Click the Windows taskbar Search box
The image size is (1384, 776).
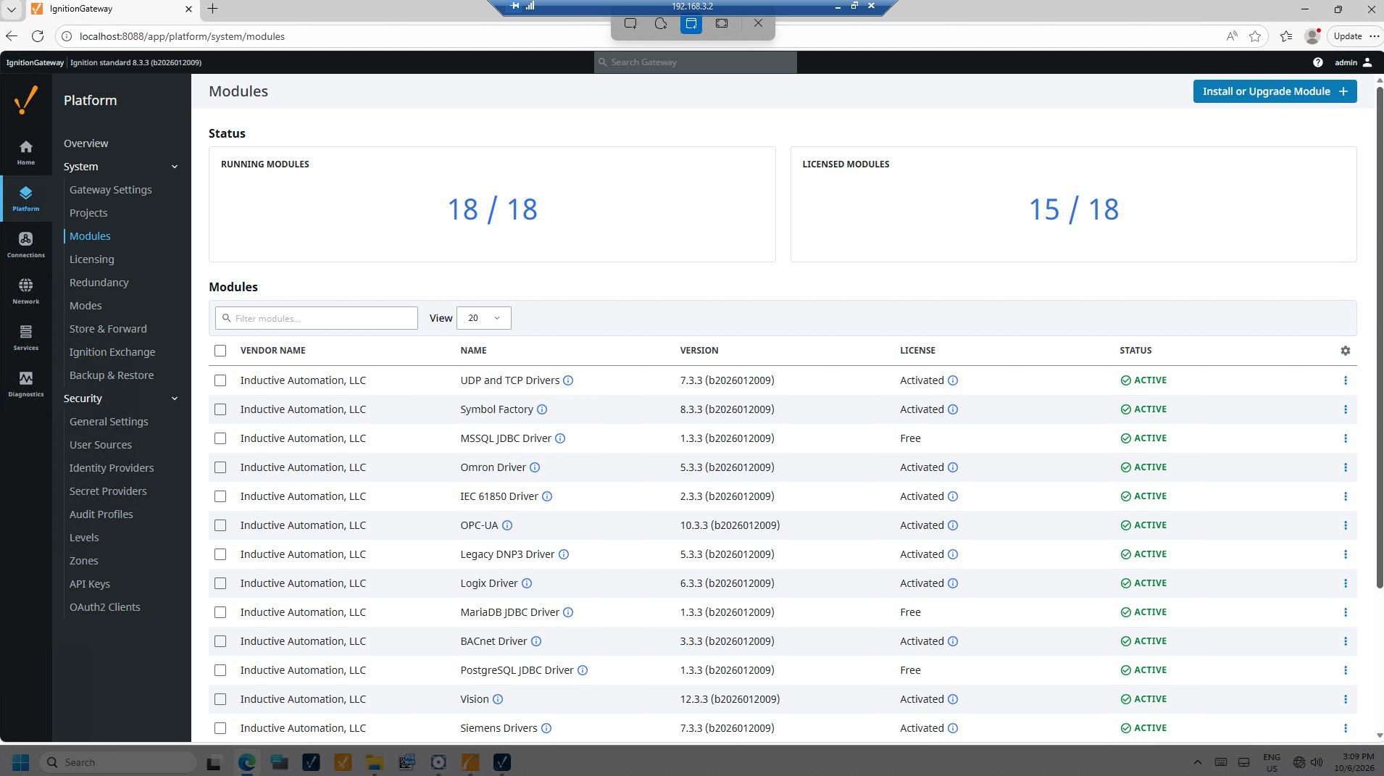(118, 762)
